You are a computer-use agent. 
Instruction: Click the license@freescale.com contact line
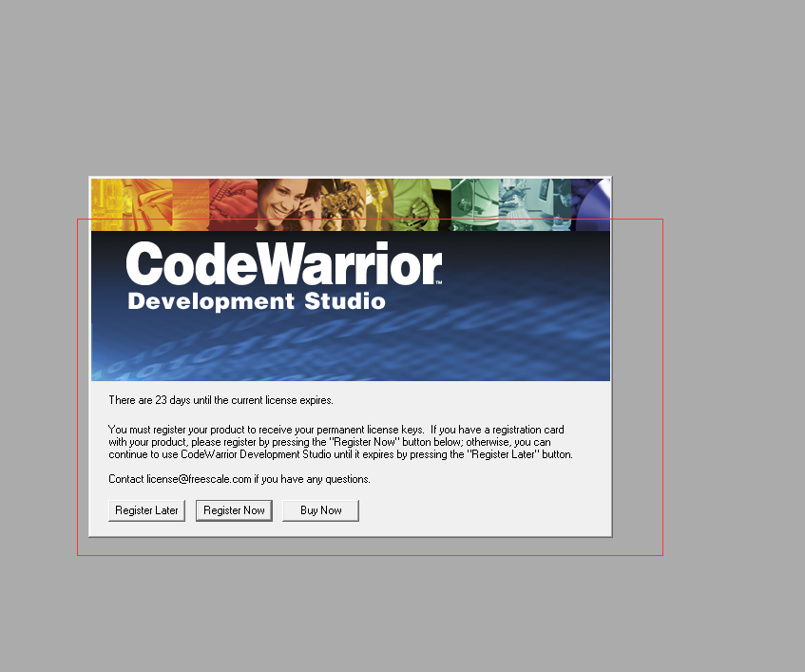240,479
